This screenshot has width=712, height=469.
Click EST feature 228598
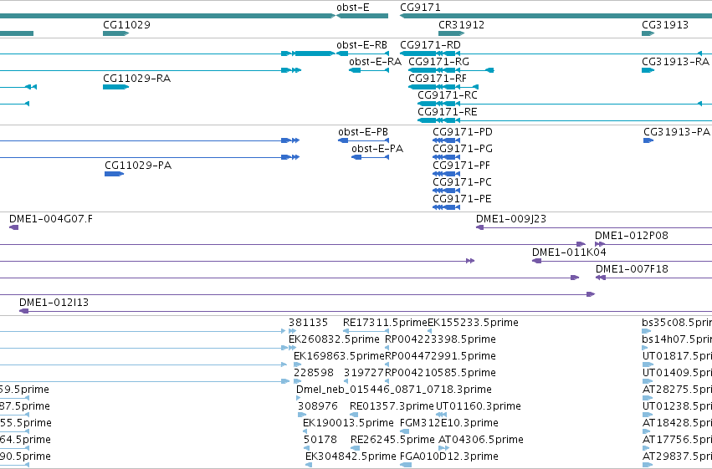pyautogui.click(x=297, y=381)
